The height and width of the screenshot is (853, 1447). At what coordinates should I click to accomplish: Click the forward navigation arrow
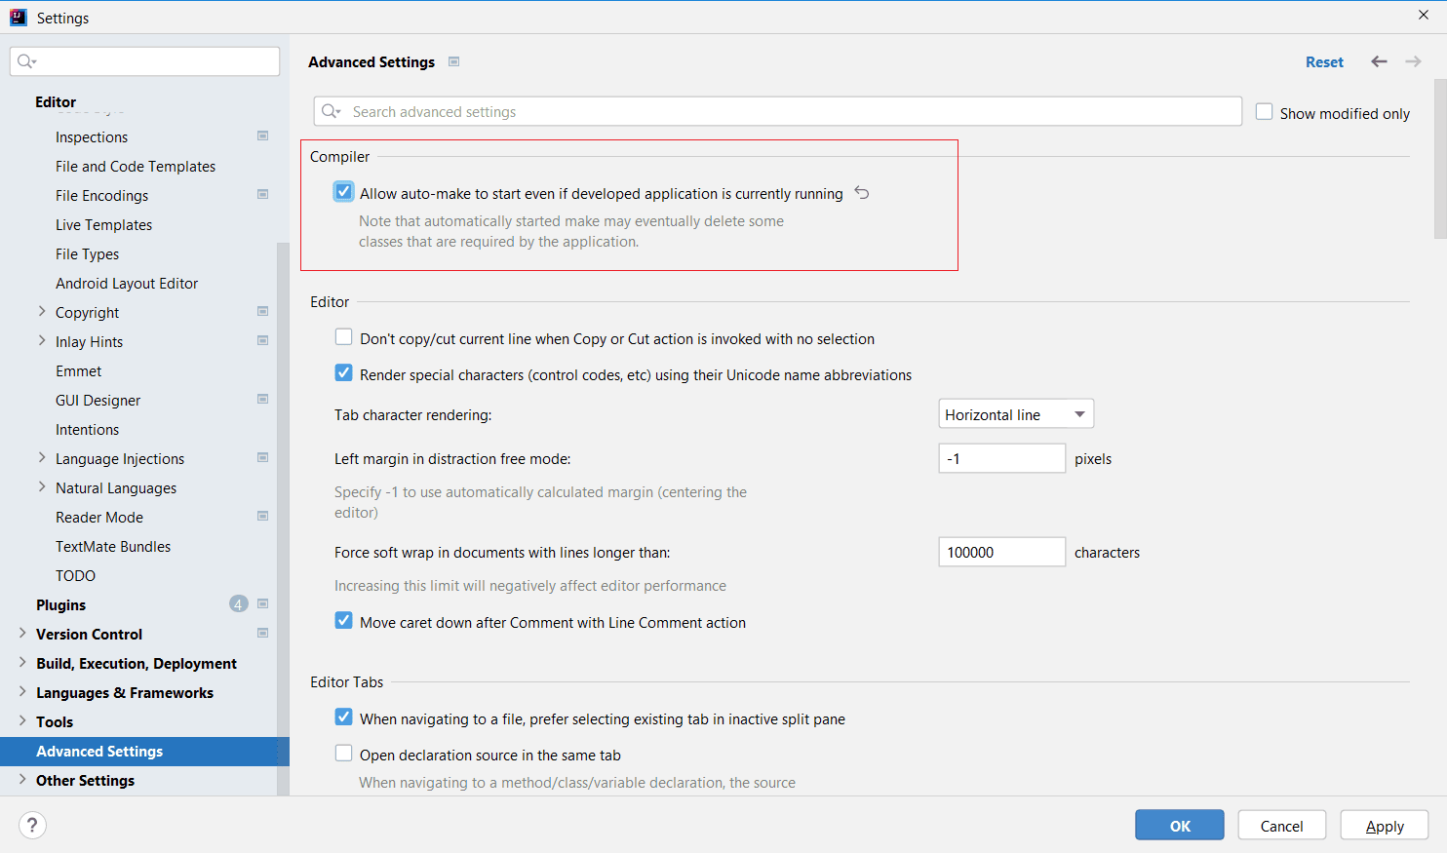1413,61
